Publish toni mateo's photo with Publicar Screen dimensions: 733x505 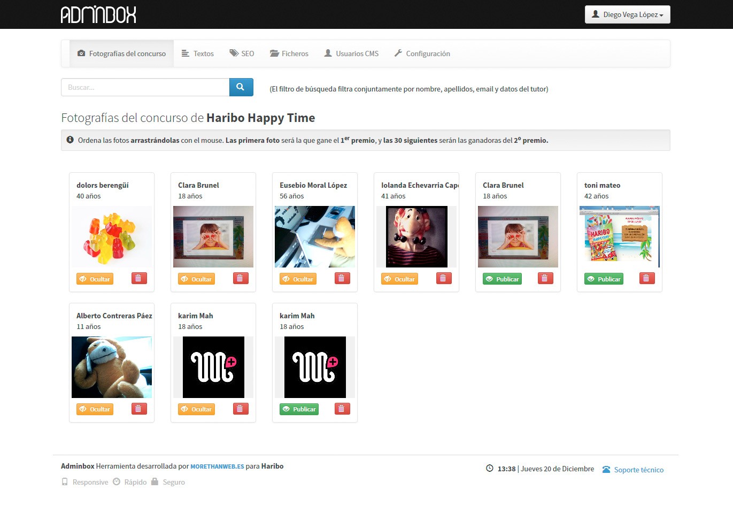604,279
